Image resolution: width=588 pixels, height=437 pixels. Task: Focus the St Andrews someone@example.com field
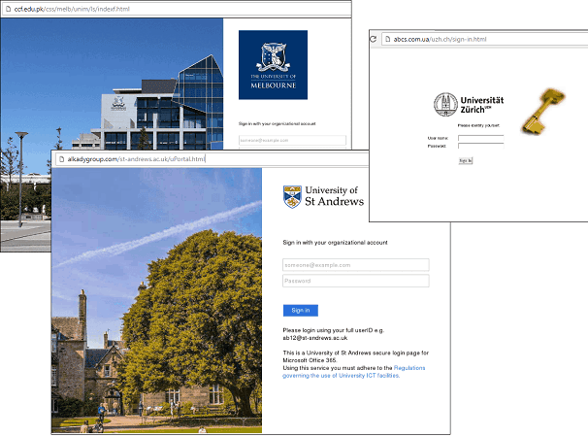(355, 264)
